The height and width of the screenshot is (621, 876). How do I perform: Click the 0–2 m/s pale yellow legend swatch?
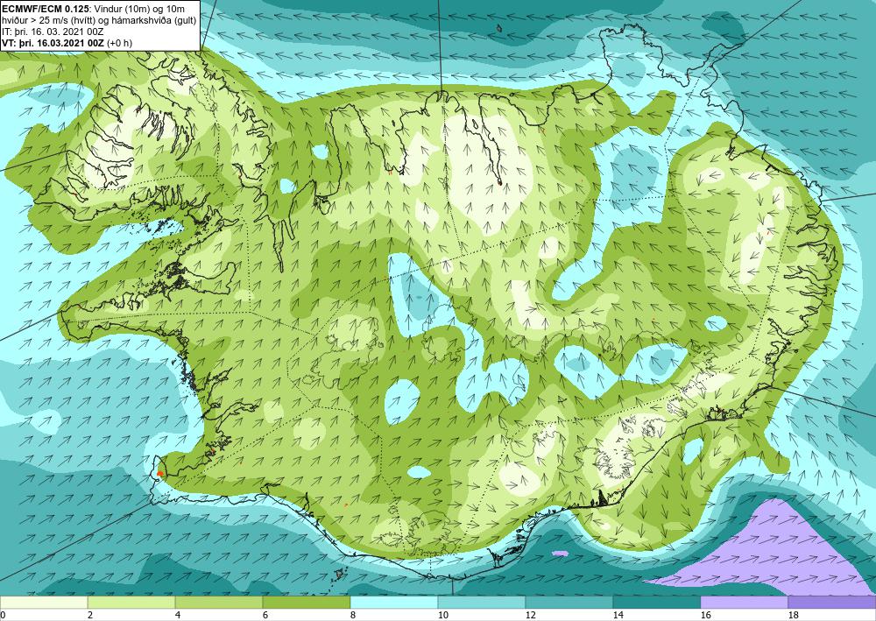(44, 602)
